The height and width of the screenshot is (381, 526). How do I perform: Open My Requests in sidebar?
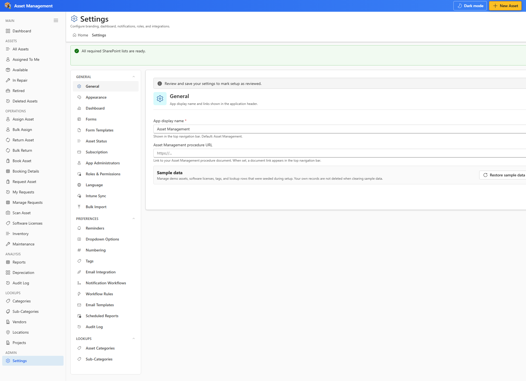(x=33, y=192)
